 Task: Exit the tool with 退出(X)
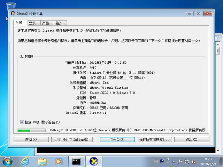point(192,140)
